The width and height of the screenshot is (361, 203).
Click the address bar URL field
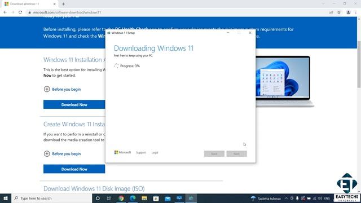tap(177, 12)
